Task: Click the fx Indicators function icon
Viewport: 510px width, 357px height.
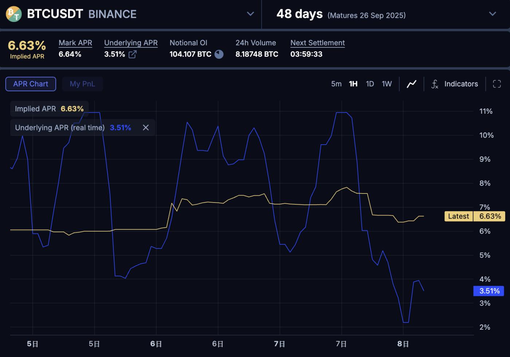Action: (435, 84)
